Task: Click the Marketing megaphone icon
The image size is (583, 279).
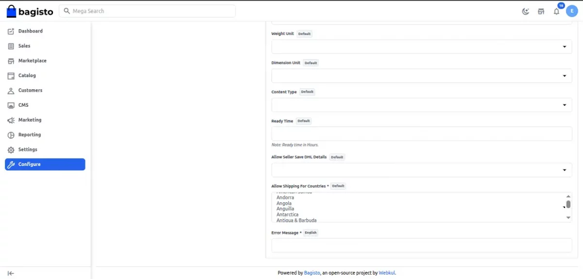Action: click(x=11, y=120)
